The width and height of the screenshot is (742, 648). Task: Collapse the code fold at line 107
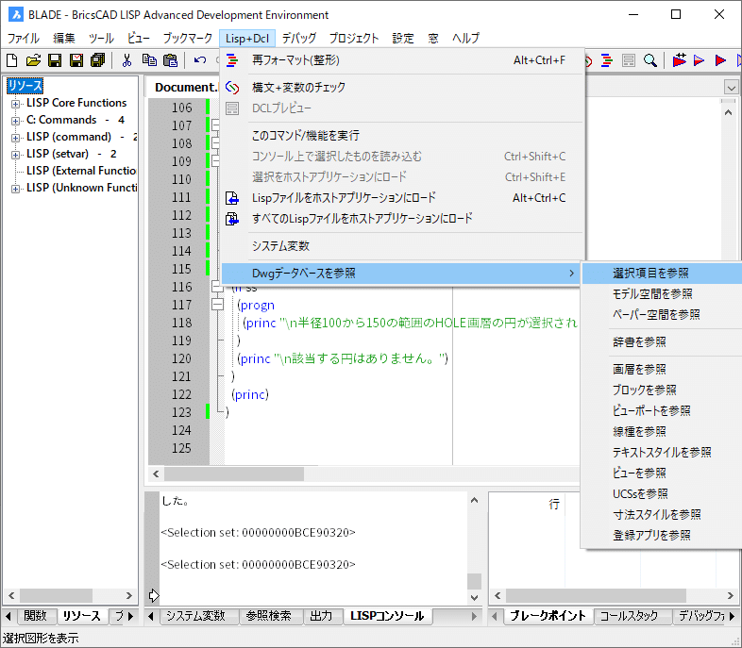point(215,125)
